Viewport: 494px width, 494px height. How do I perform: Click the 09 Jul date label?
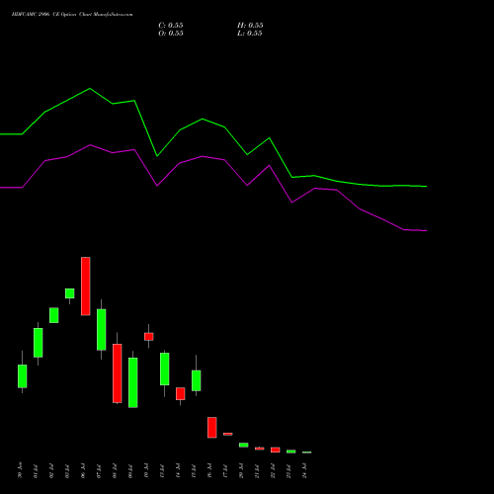click(130, 471)
